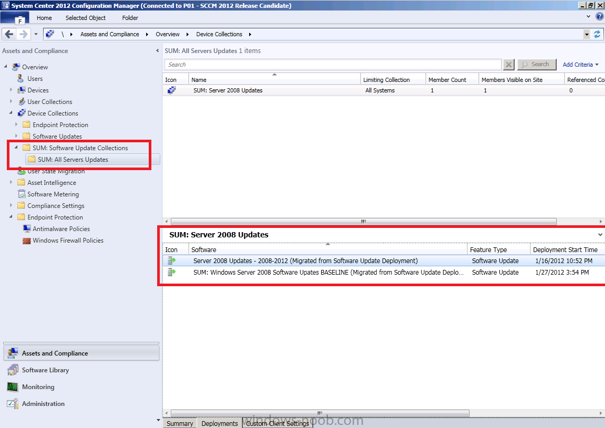Click the Monitoring workspace icon

click(13, 387)
